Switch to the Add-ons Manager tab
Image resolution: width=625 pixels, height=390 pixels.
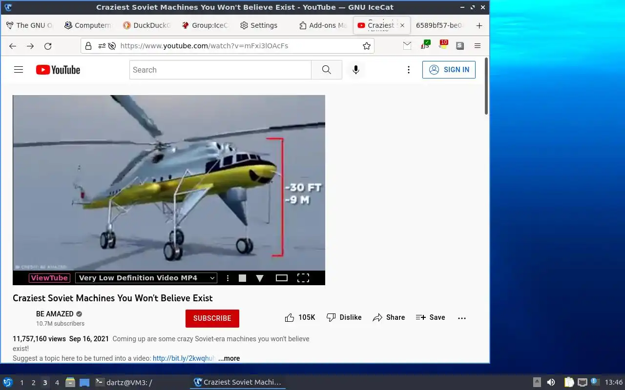tap(322, 25)
